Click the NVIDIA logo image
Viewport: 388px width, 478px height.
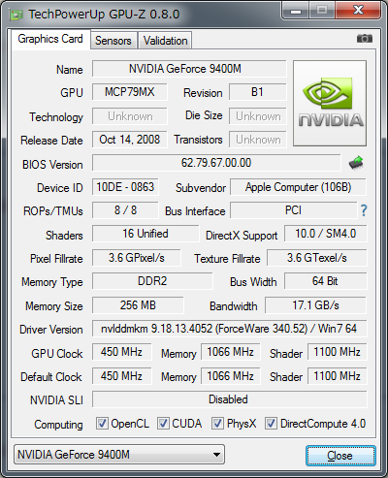(330, 103)
